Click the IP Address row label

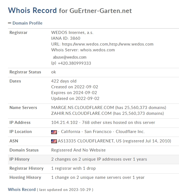pos(20,123)
